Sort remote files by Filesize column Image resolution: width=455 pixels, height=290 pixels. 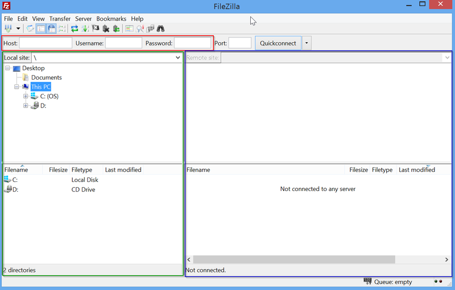pos(359,169)
